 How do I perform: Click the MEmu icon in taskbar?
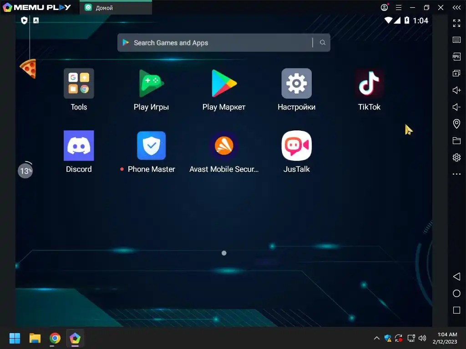click(75, 338)
